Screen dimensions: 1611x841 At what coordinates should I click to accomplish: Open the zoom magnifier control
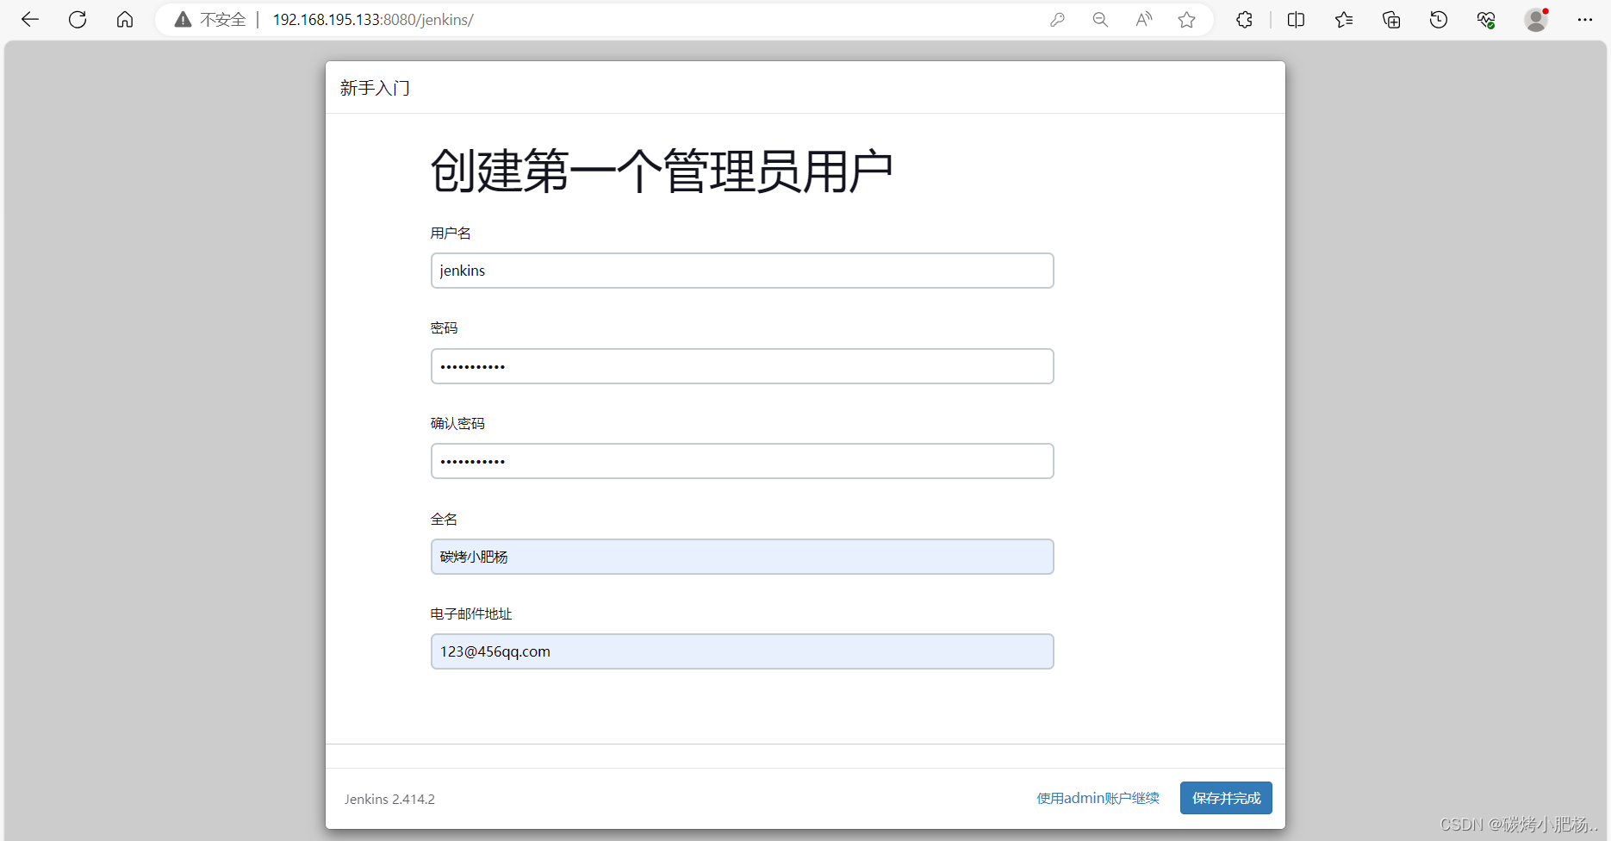[1100, 19]
